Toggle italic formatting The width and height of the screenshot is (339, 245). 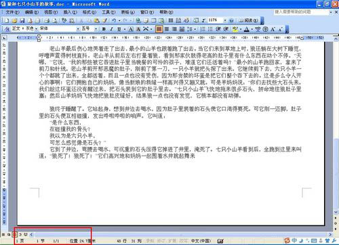coord(111,29)
